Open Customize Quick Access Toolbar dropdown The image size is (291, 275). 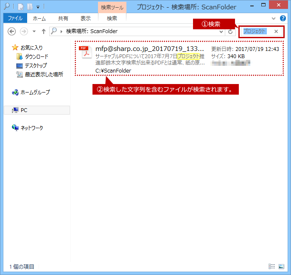(38, 7)
